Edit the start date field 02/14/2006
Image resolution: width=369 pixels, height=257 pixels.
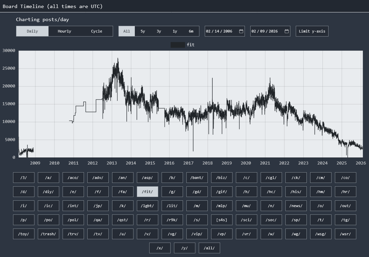pos(225,31)
